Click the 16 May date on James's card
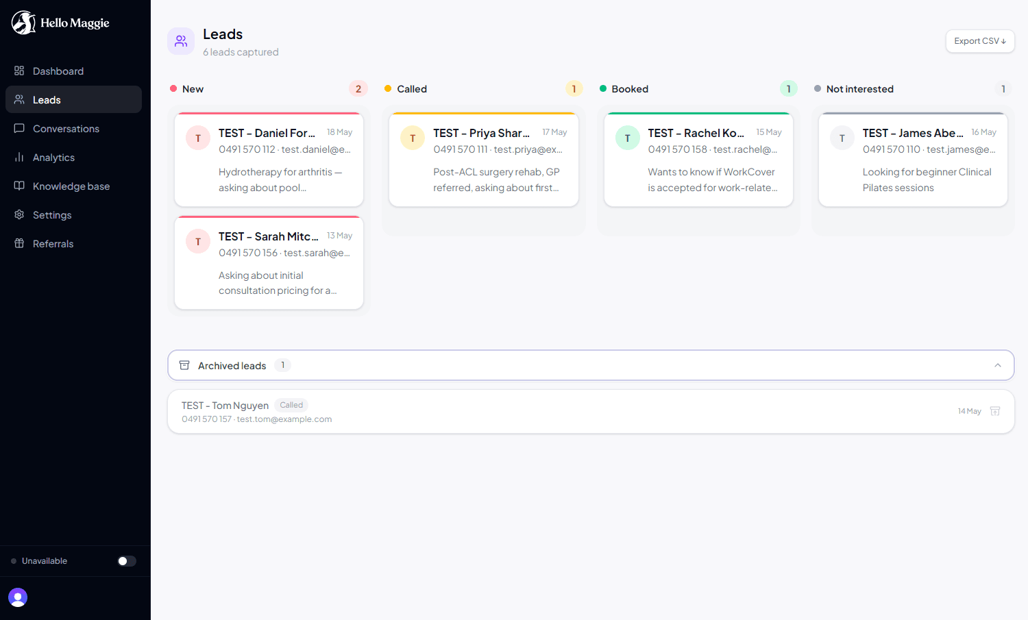The height and width of the screenshot is (620, 1028). (983, 132)
